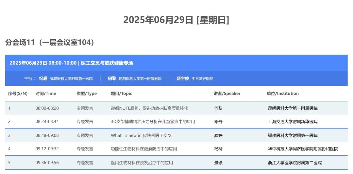The image size is (353, 174).
Task: Click speaker name 杨柳
Action: [218, 149]
